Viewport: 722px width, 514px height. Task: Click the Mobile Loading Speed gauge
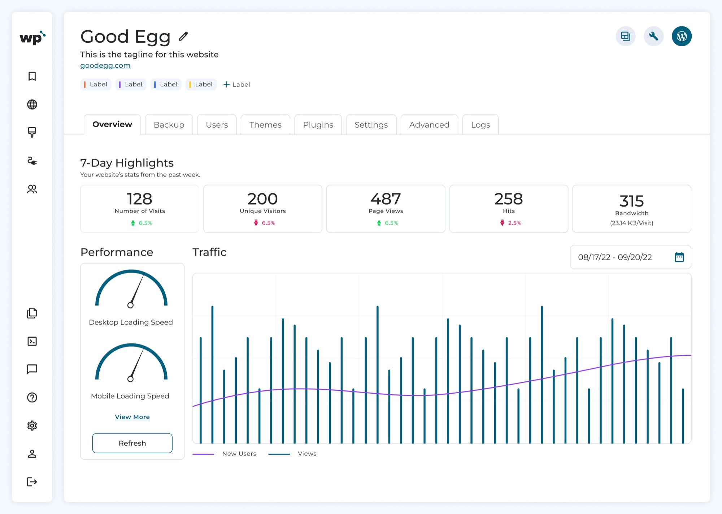coord(131,363)
